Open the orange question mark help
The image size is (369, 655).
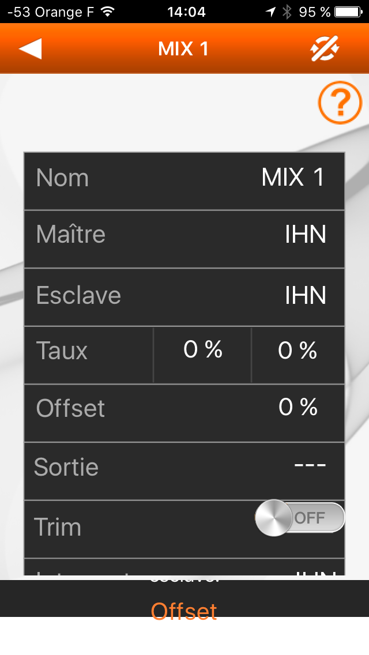[340, 103]
